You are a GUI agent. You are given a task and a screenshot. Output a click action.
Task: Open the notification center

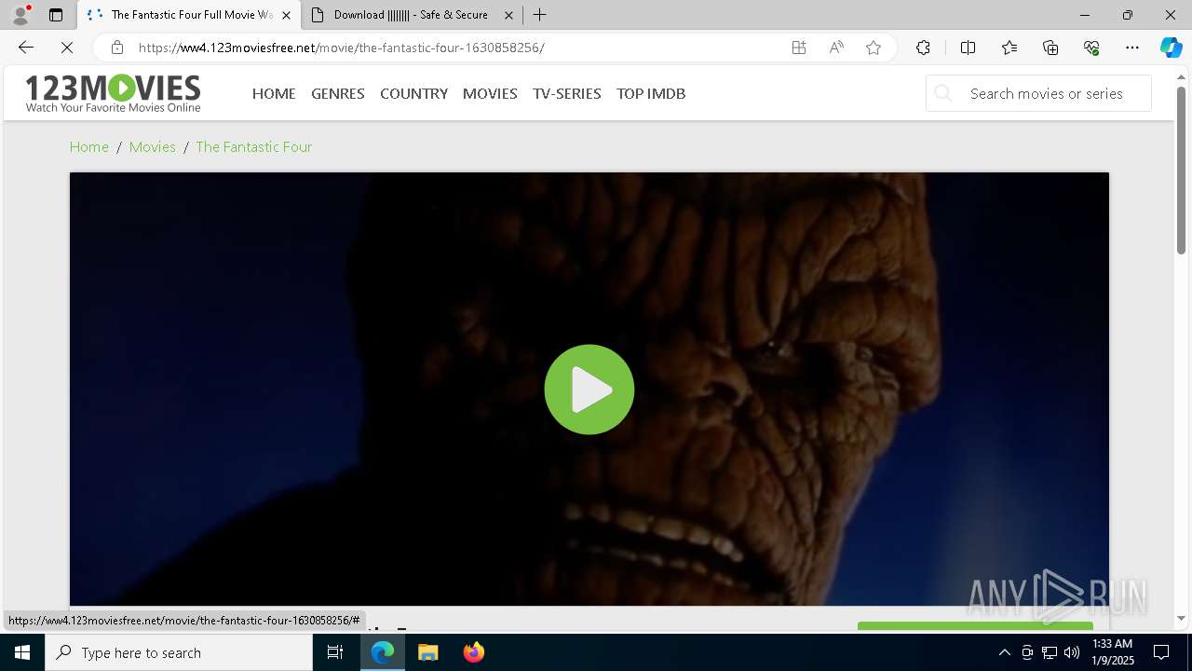(1162, 652)
